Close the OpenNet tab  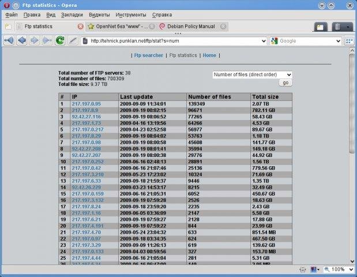[152, 27]
